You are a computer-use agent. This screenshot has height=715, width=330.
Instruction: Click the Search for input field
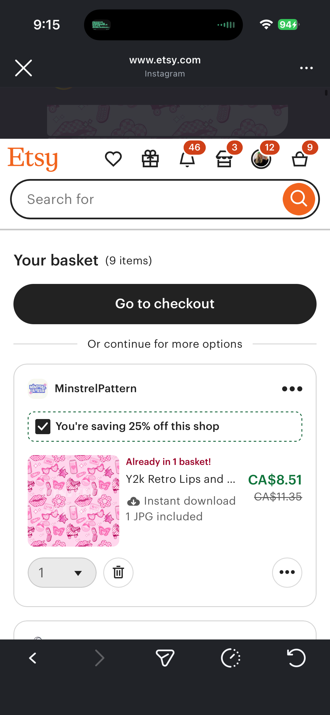(146, 199)
